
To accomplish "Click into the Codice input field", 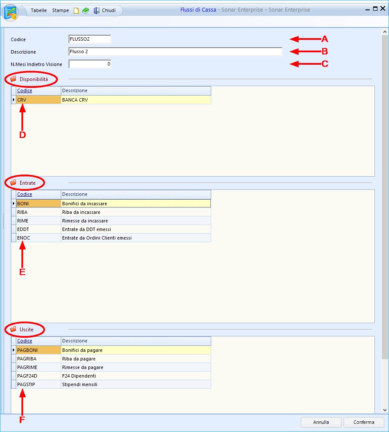I will click(x=89, y=39).
